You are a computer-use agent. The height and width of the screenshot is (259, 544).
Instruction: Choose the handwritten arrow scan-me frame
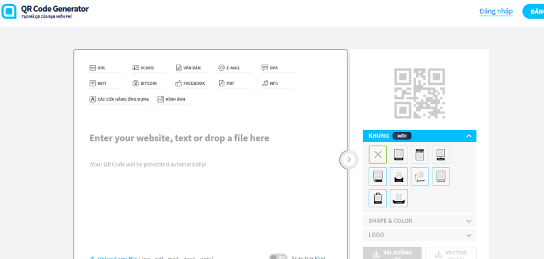pyautogui.click(x=420, y=177)
